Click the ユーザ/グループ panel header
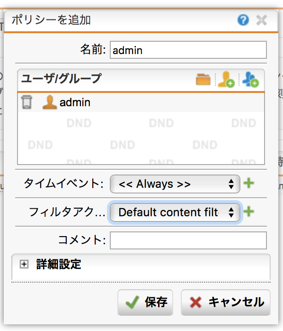283x331 pixels. [x=141, y=80]
